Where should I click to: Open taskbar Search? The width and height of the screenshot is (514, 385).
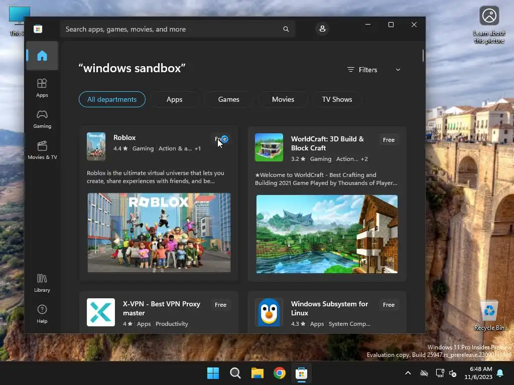click(235, 373)
